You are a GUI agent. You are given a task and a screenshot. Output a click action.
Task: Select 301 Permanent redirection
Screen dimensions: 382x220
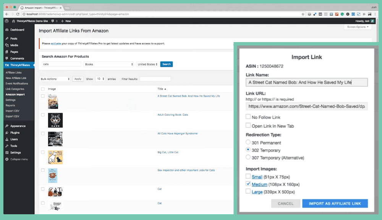[x=248, y=142]
